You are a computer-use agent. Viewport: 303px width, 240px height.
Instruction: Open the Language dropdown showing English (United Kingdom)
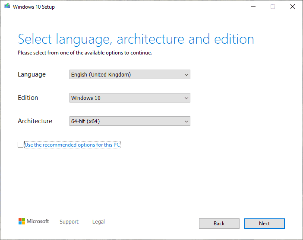pos(130,74)
